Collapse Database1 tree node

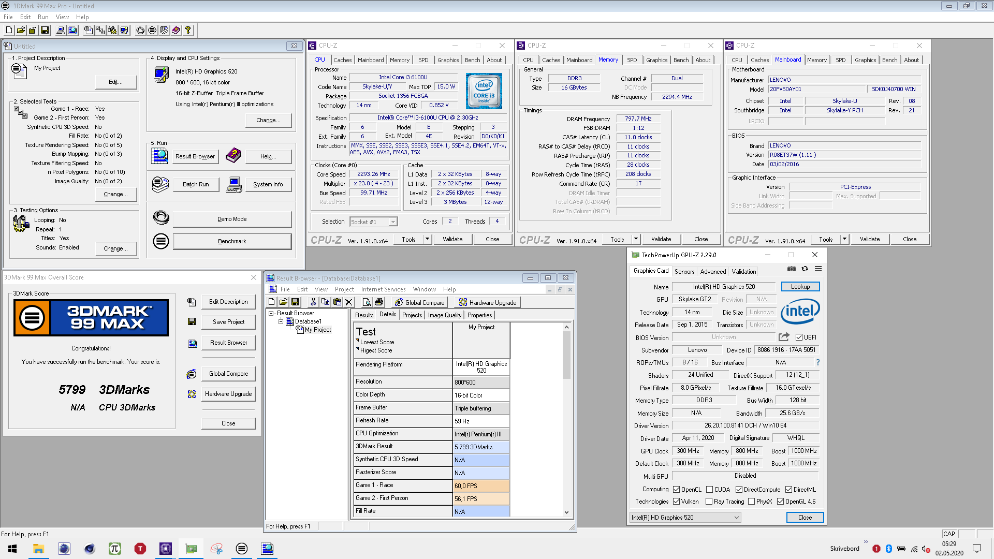(x=281, y=321)
